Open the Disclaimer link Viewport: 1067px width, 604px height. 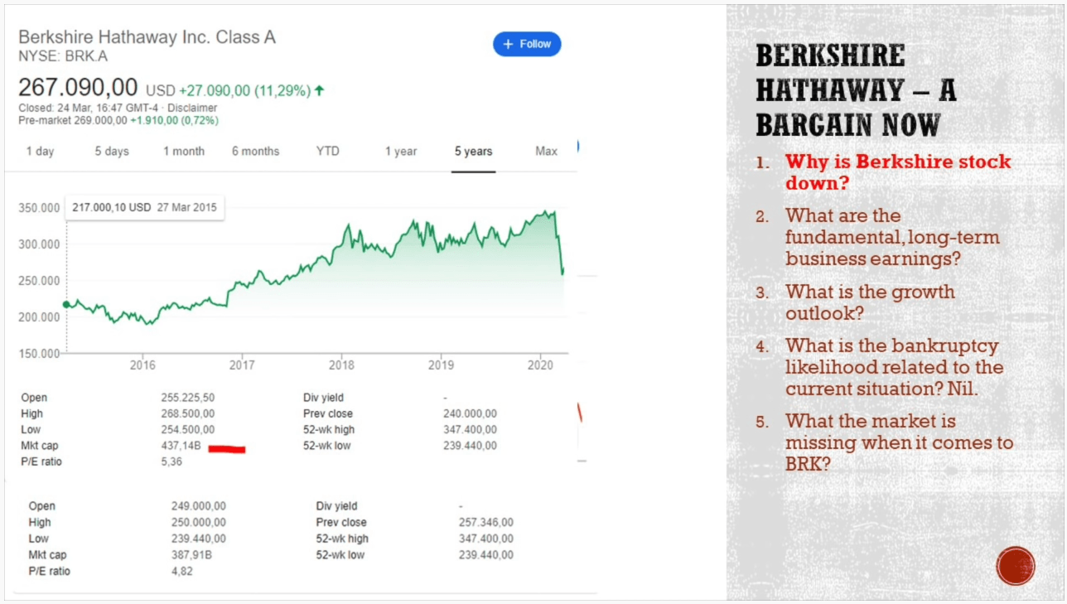point(192,108)
